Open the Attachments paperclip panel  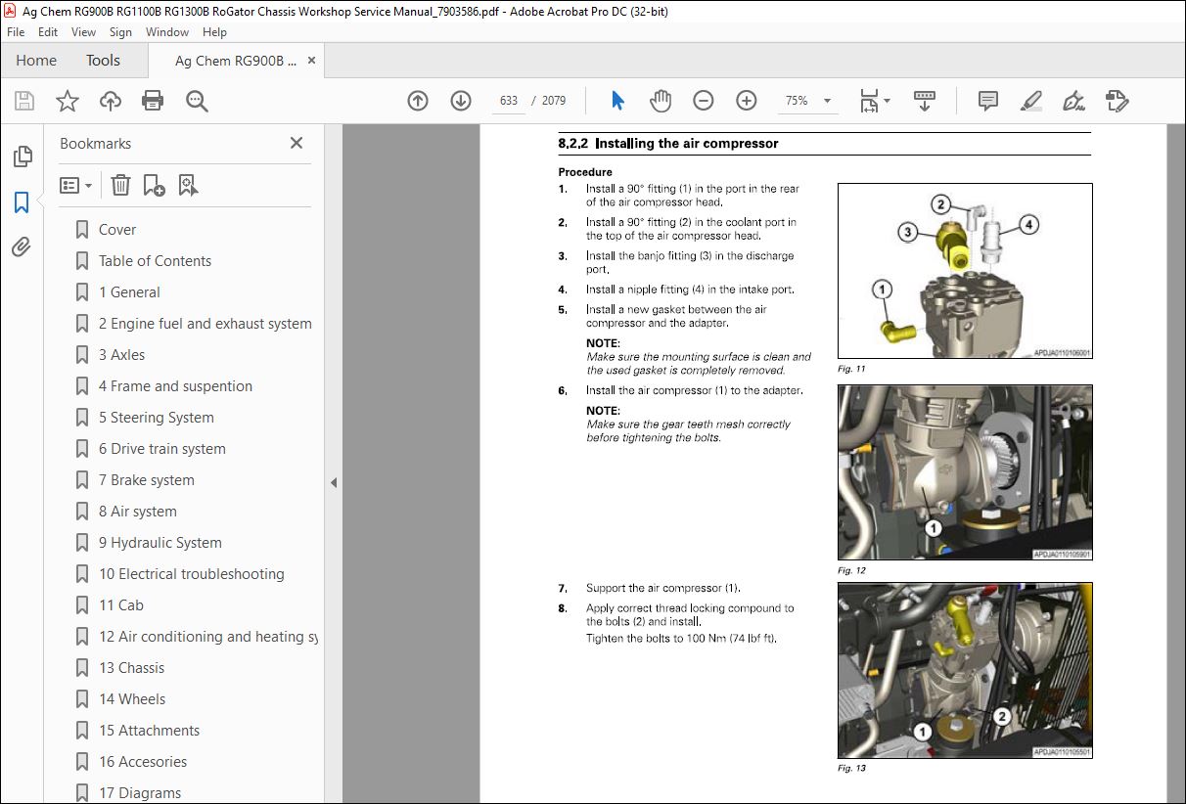[x=22, y=247]
